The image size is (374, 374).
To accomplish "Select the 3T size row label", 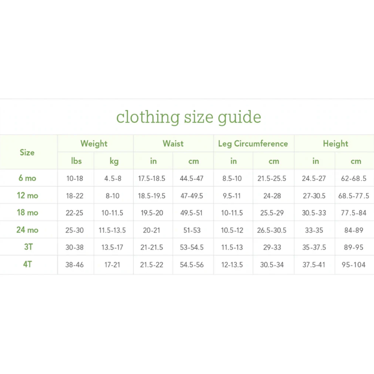I will (28, 247).
